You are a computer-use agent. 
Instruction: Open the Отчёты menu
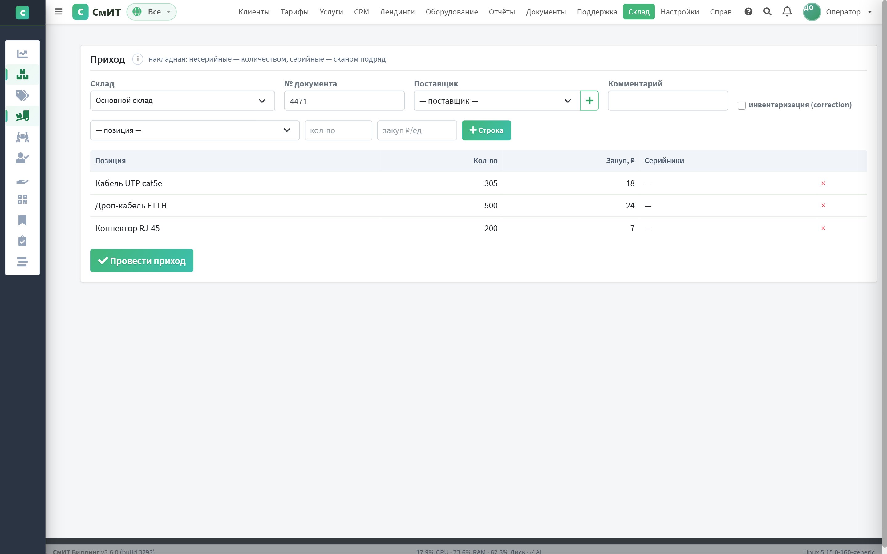(x=502, y=12)
